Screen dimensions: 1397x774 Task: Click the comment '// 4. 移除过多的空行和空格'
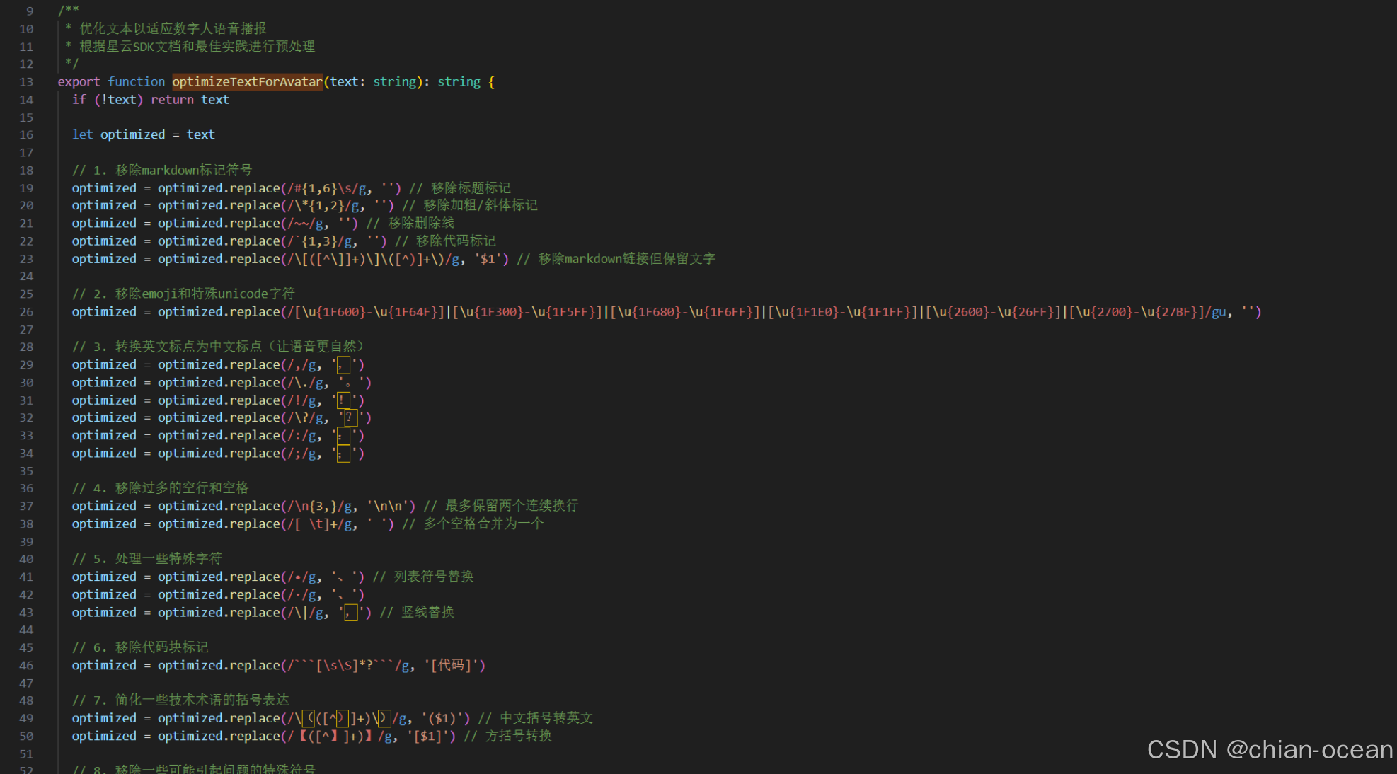click(x=160, y=487)
